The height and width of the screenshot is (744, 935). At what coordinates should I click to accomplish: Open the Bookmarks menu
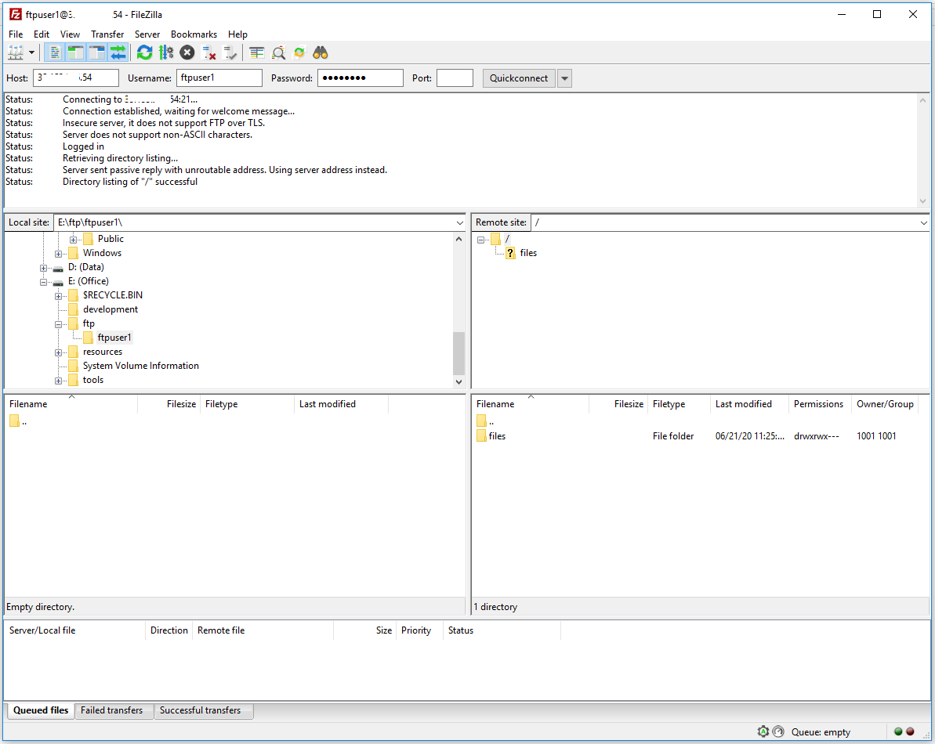tap(194, 34)
